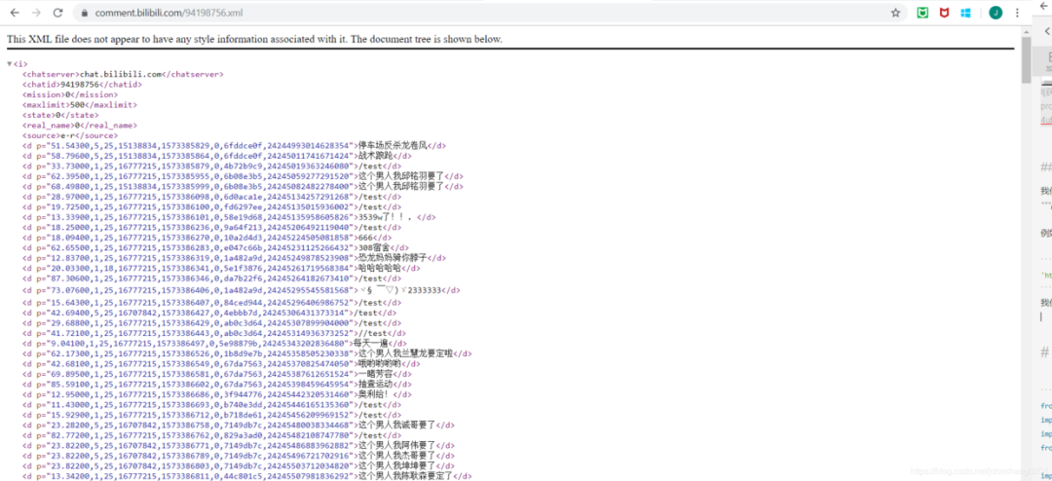This screenshot has height=481, width=1052.
Task: Click the row beginning p="42.68100"
Action: 221,363
